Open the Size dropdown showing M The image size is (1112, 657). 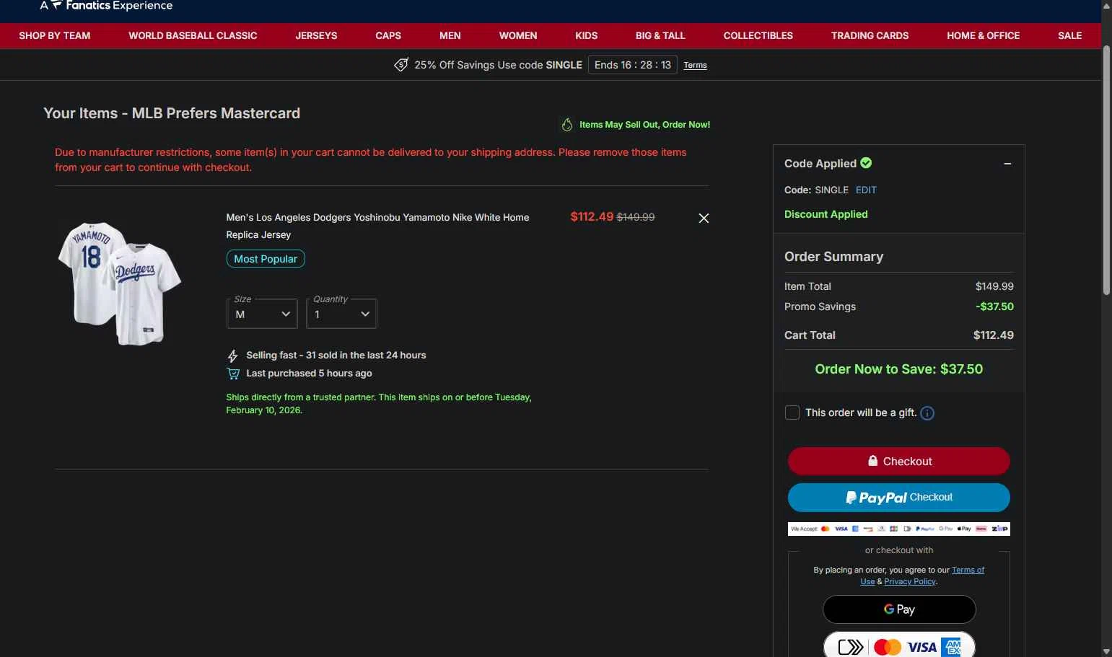click(262, 314)
